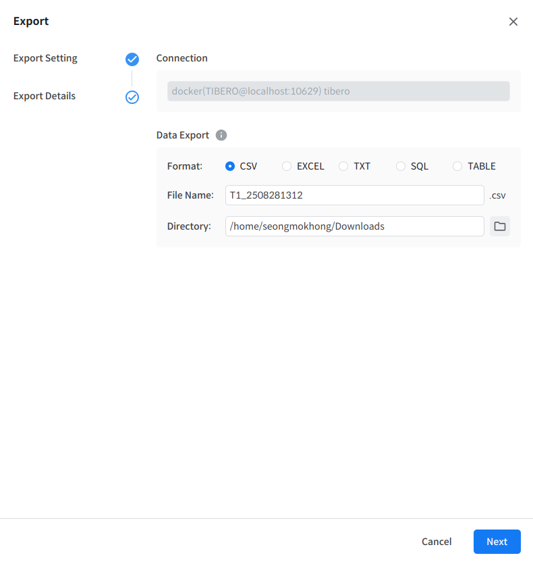Click the Export Details step checkmark icon
533x566 pixels.
click(x=132, y=97)
